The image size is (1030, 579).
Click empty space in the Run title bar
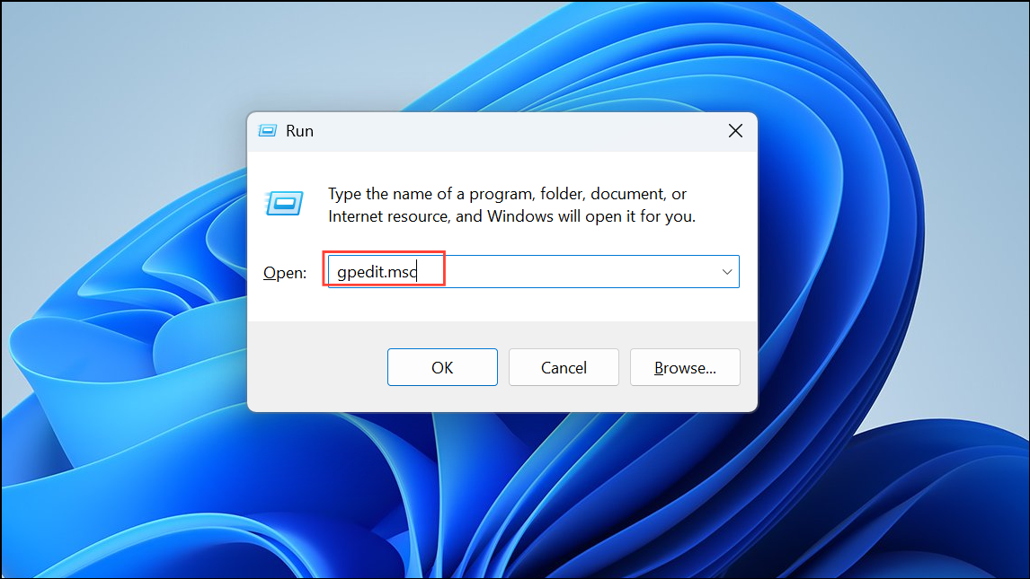point(512,131)
